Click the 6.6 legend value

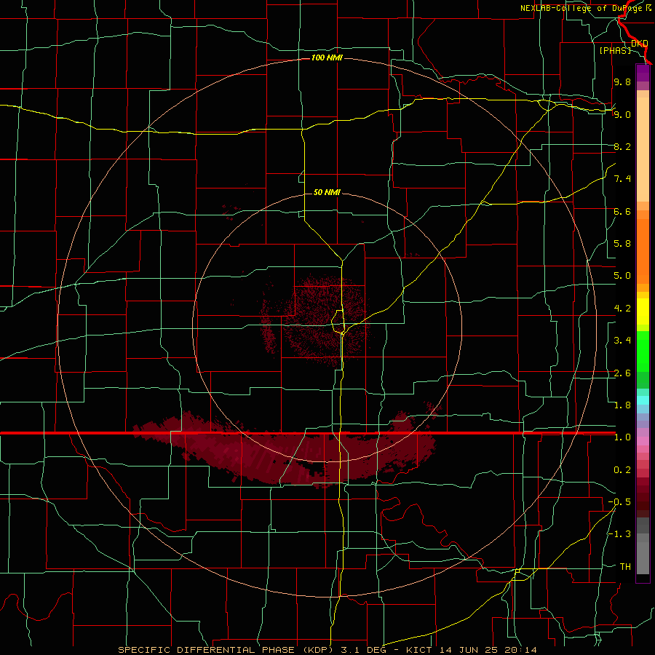click(x=622, y=211)
